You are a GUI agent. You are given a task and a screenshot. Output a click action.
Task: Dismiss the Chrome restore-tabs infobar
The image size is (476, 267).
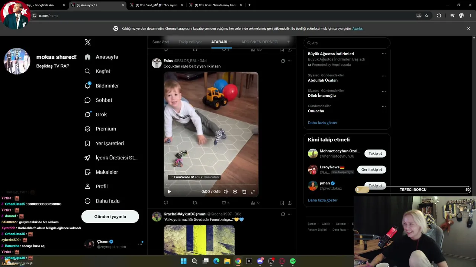[x=469, y=29]
